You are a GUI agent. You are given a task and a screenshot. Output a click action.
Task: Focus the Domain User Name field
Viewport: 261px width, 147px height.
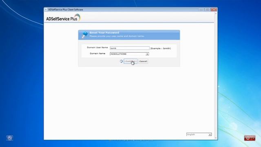130,48
